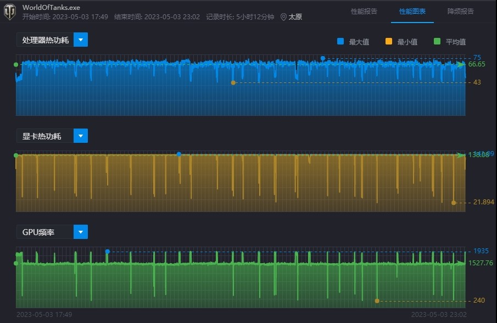Click the orange minimum marker on the 显卡热功耗 chart
497x323 pixels.
click(x=453, y=202)
